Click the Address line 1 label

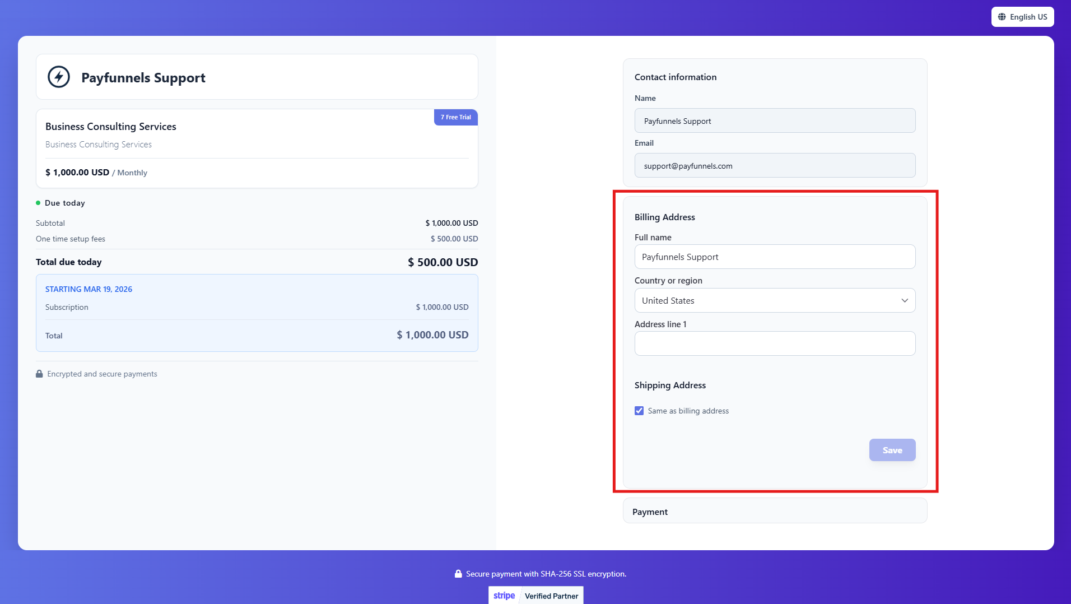coord(660,324)
